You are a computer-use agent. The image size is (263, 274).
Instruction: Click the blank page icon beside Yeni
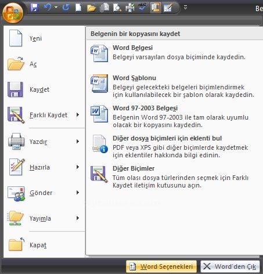click(x=16, y=38)
